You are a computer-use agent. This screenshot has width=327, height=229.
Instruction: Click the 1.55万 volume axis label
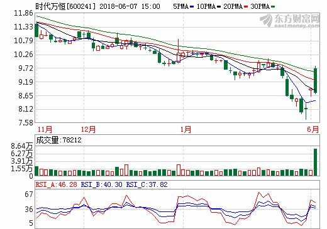(22, 169)
